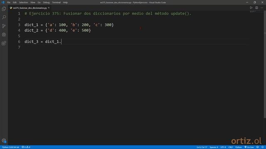Click the VS Code logo icon
The image size is (266, 149).
(x=3, y=2)
